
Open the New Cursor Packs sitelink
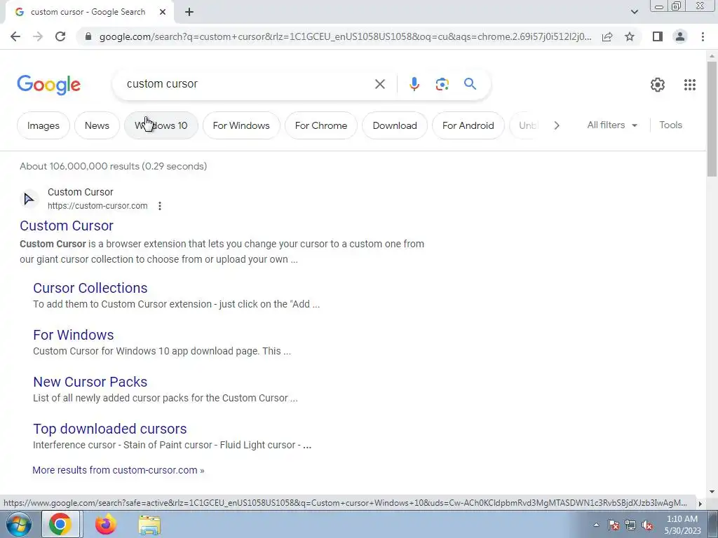[x=90, y=382]
